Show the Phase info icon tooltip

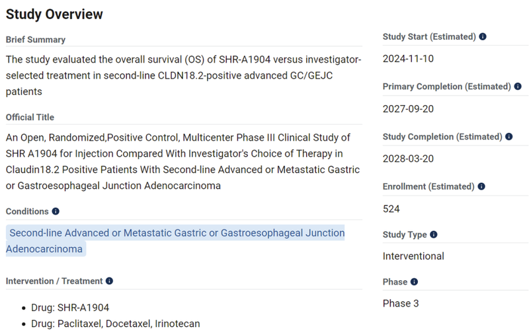tap(414, 282)
